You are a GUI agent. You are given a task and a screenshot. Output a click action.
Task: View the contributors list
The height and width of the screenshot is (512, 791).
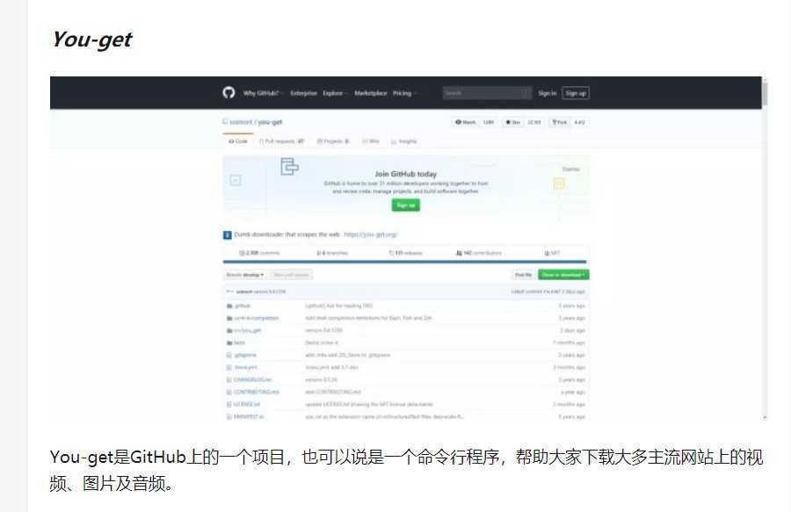pos(479,253)
